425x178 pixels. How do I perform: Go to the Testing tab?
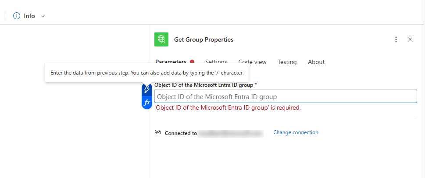click(287, 62)
